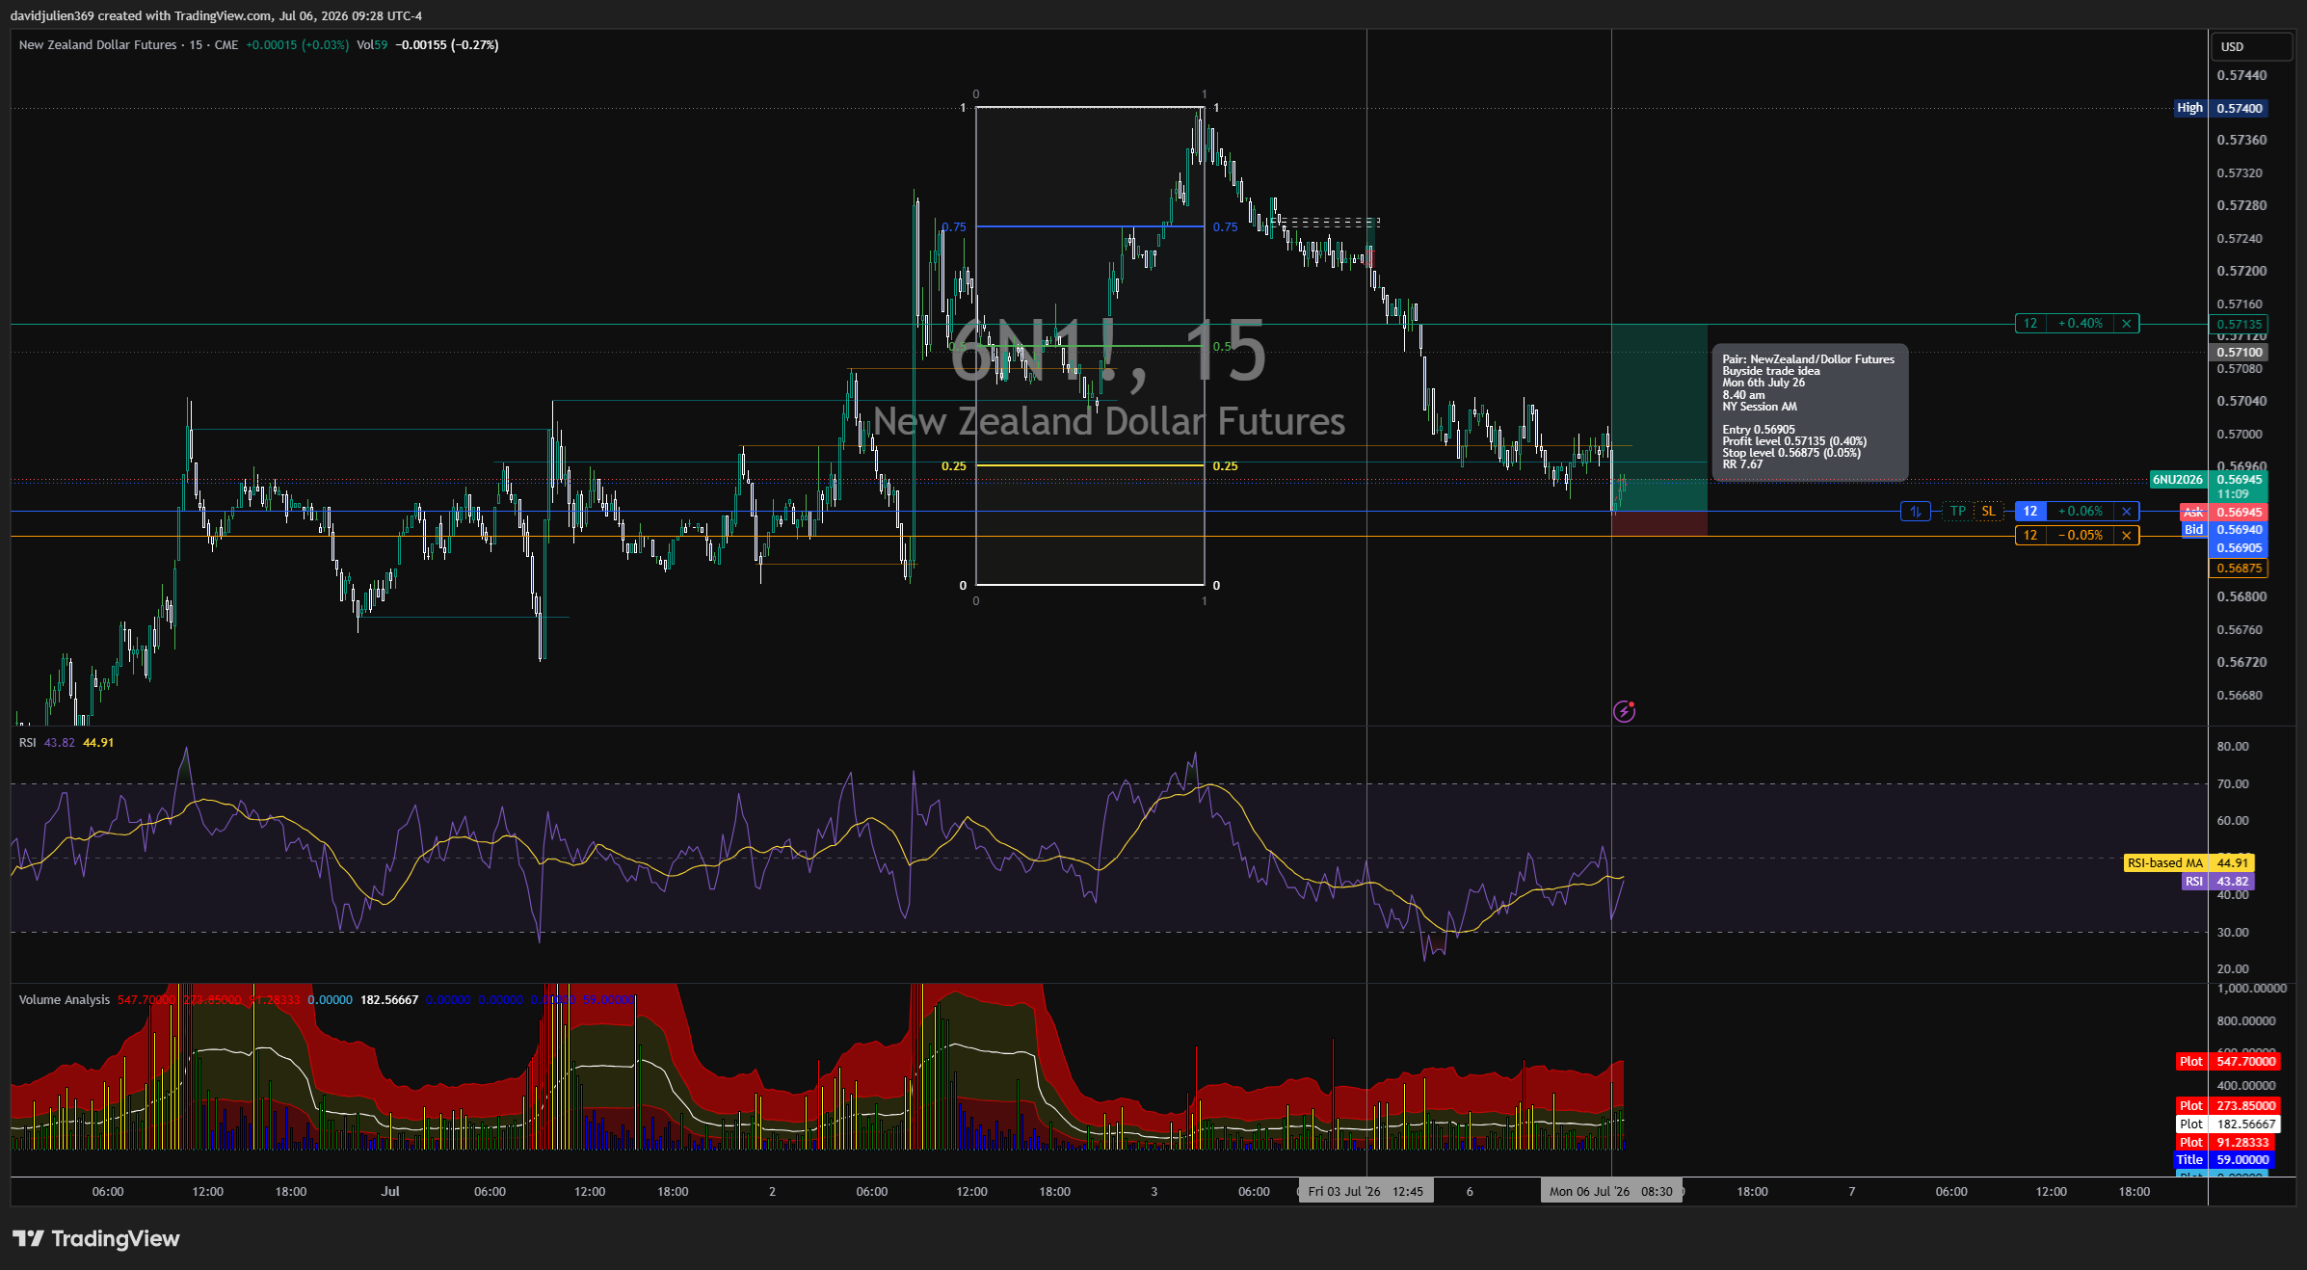Click the High 0.57400 price label
The width and height of the screenshot is (2307, 1270).
pos(2221,108)
